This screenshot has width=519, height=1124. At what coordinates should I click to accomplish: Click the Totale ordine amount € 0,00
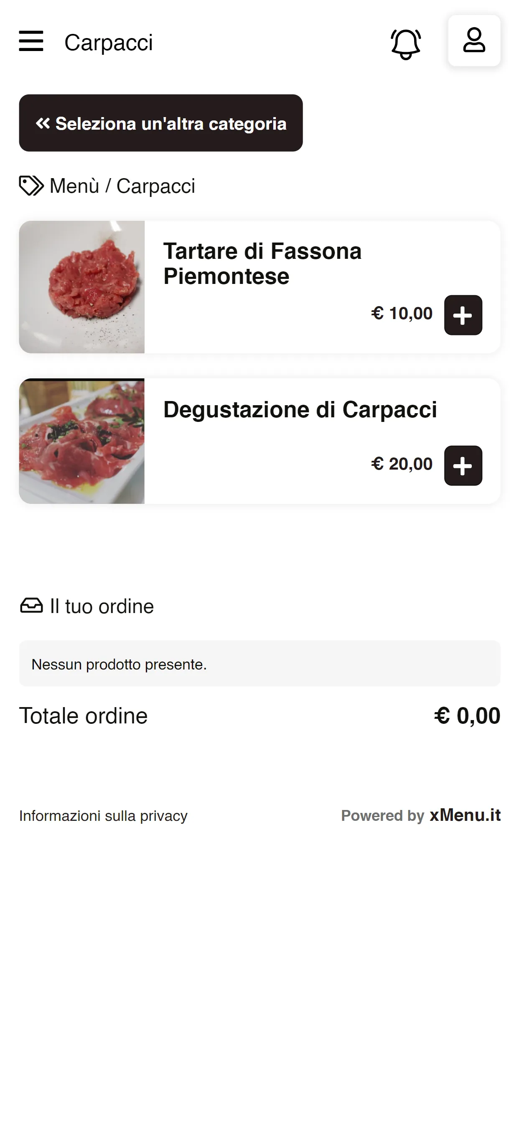pos(467,716)
